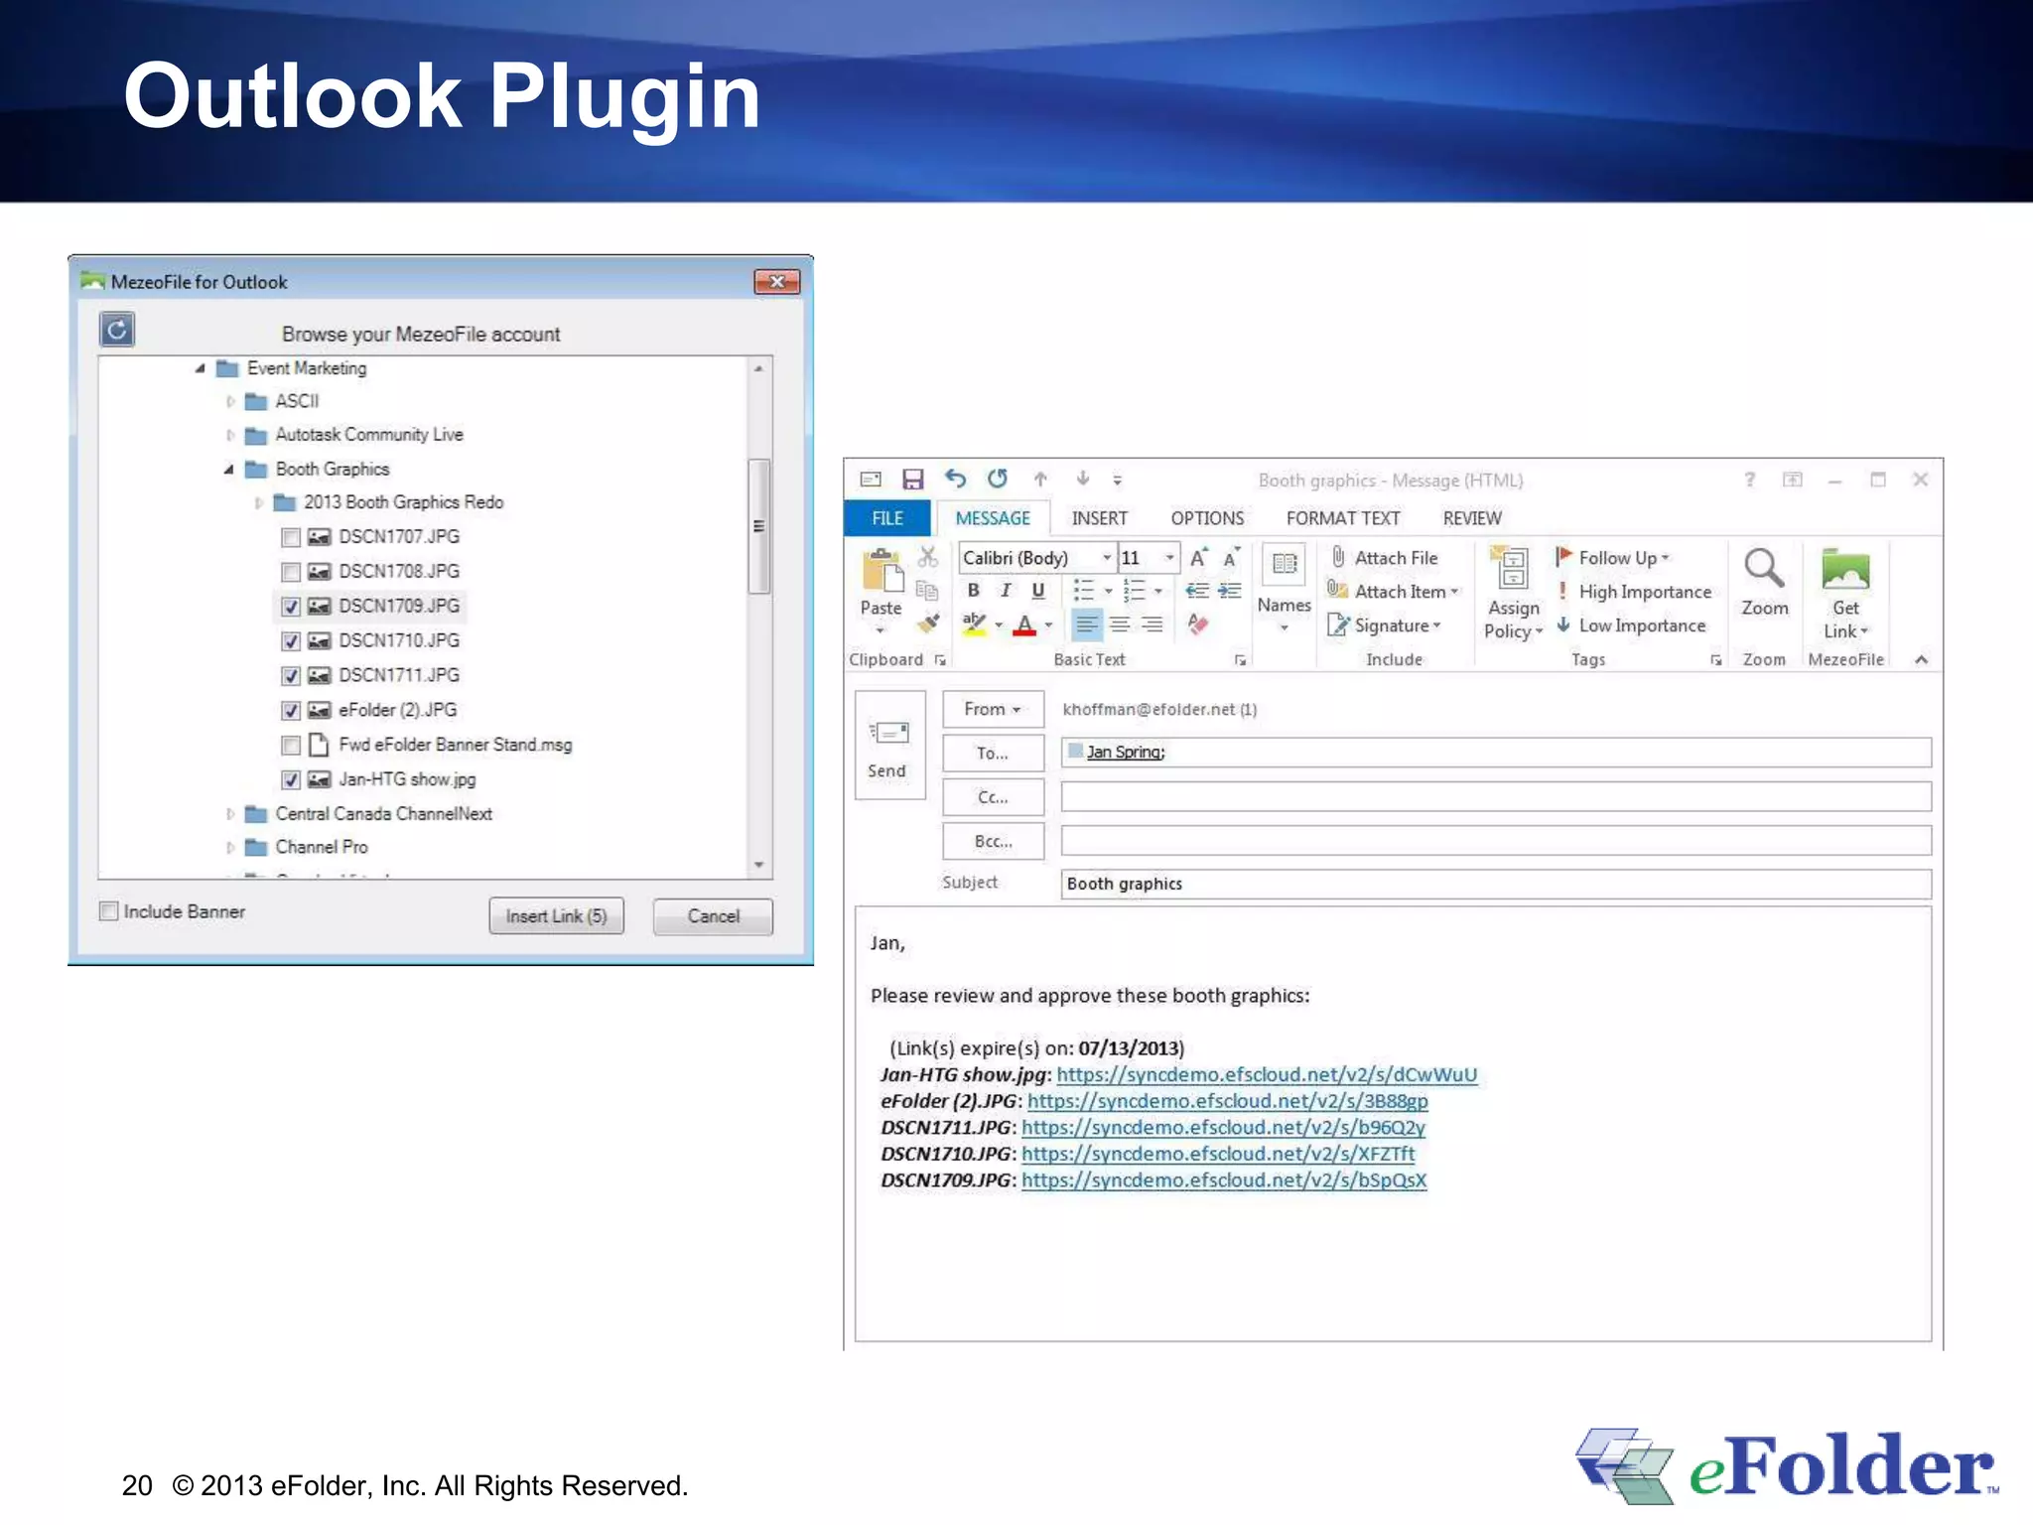
Task: Click the bullet list icon
Action: (x=1083, y=591)
